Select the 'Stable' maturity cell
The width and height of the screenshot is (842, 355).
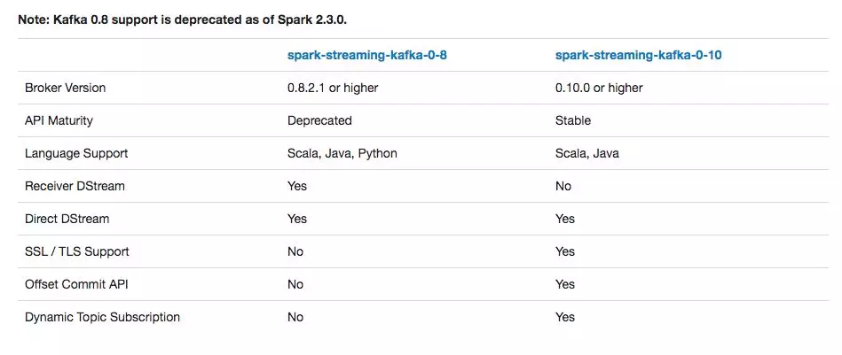click(572, 120)
